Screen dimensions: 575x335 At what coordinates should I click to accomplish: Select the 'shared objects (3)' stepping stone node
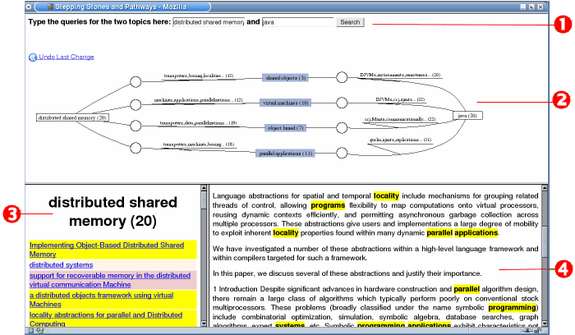285,78
